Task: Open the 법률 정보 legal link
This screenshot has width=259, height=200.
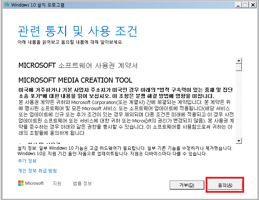Action: click(82, 183)
